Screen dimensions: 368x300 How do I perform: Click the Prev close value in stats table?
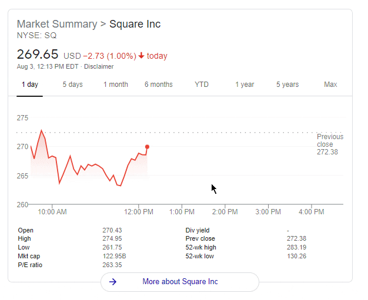297,238
